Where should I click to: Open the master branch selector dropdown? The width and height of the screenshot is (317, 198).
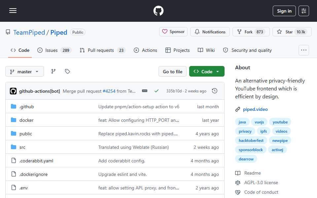pyautogui.click(x=24, y=72)
